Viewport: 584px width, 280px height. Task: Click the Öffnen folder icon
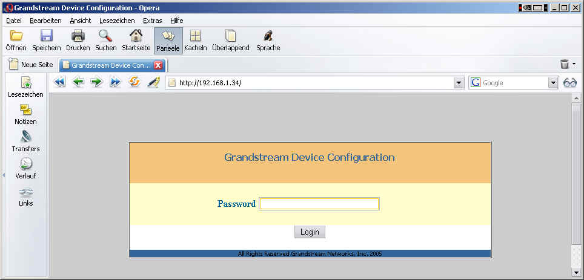click(x=16, y=36)
